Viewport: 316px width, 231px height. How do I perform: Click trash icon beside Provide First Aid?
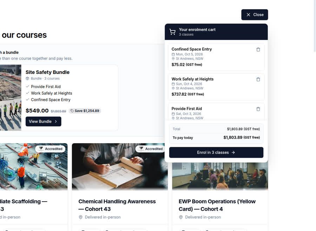point(258,109)
